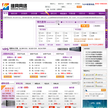This screenshot has height=108, width=108.
Task: Click the green chat icon in left sidebar
Action: pyautogui.click(x=1, y=20)
